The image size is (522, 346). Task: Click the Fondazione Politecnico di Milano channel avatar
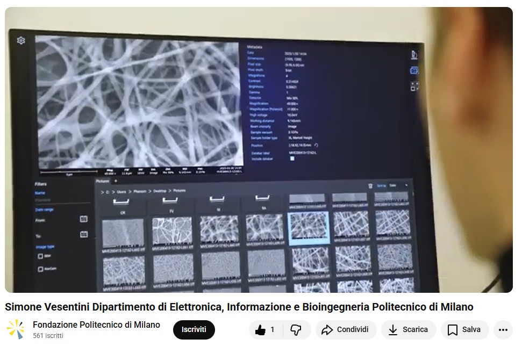pos(16,329)
